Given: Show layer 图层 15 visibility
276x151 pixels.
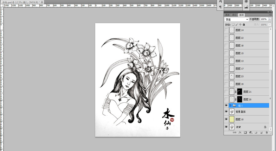Looking at the screenshot, I should [226, 53].
